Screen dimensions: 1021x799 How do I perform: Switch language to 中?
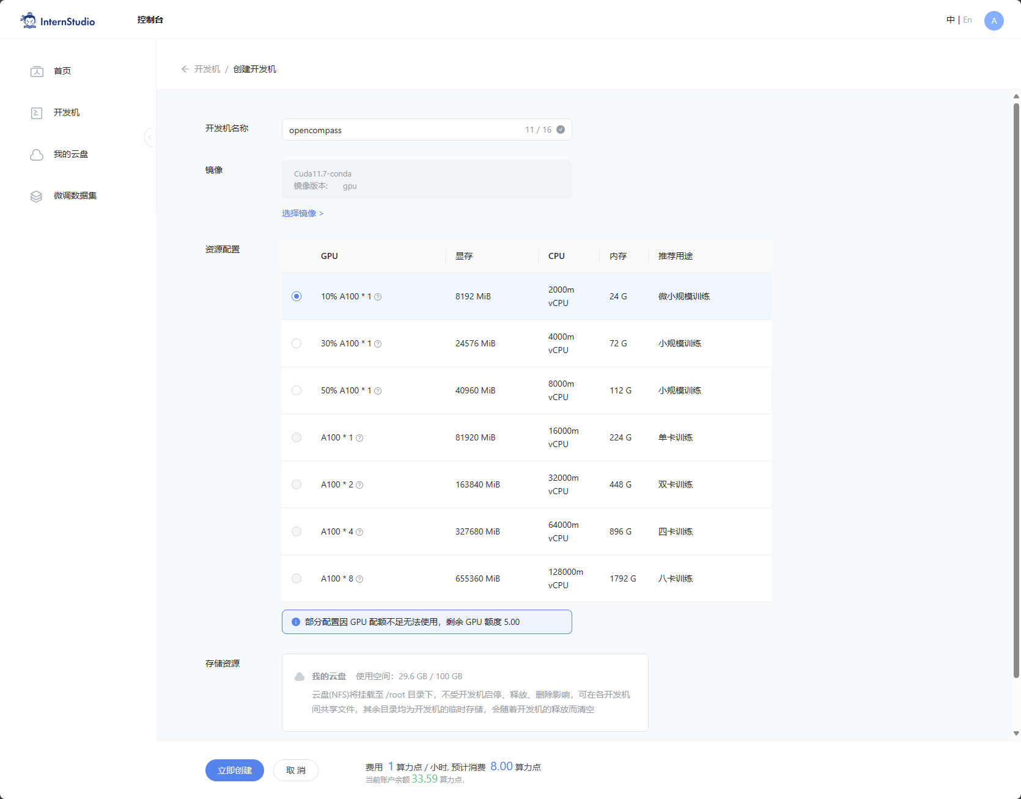pos(950,20)
